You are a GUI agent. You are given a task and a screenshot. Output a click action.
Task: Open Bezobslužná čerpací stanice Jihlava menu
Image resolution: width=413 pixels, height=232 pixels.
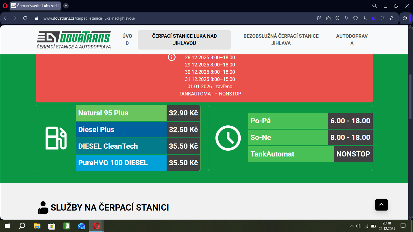point(281,40)
